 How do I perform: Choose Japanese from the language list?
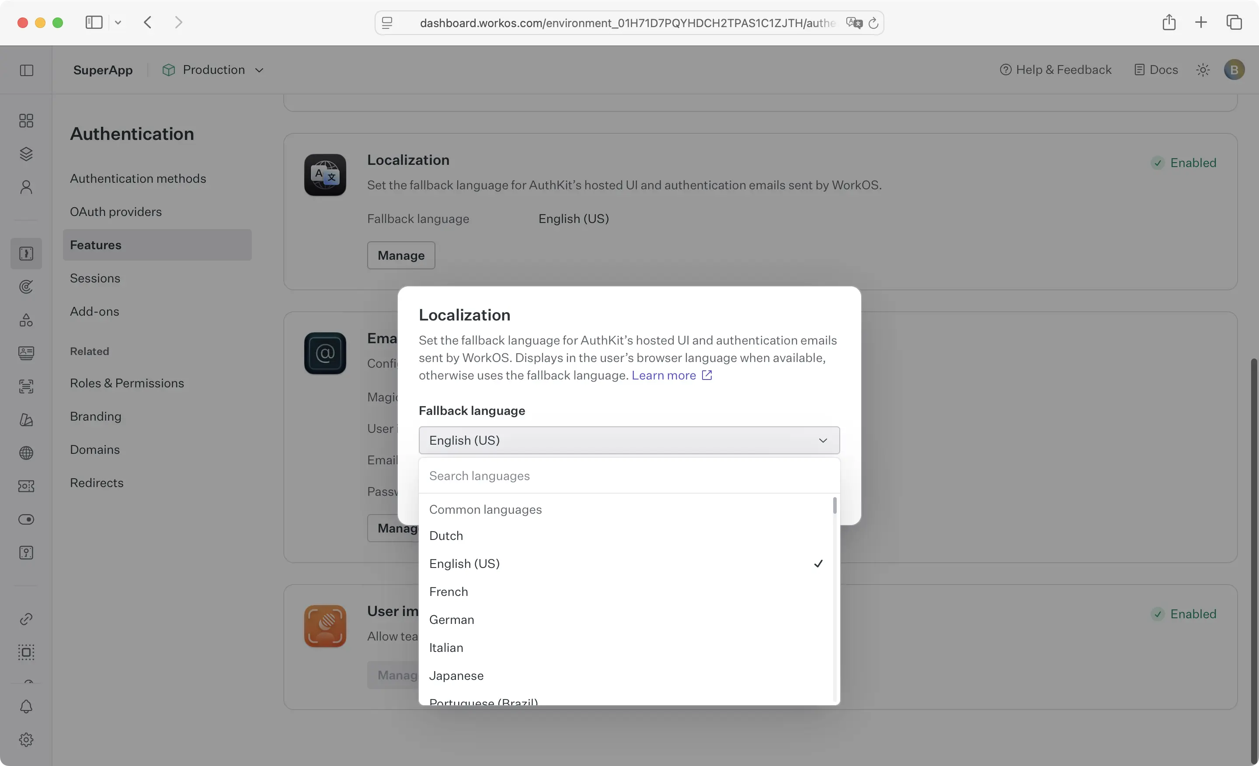pyautogui.click(x=626, y=675)
